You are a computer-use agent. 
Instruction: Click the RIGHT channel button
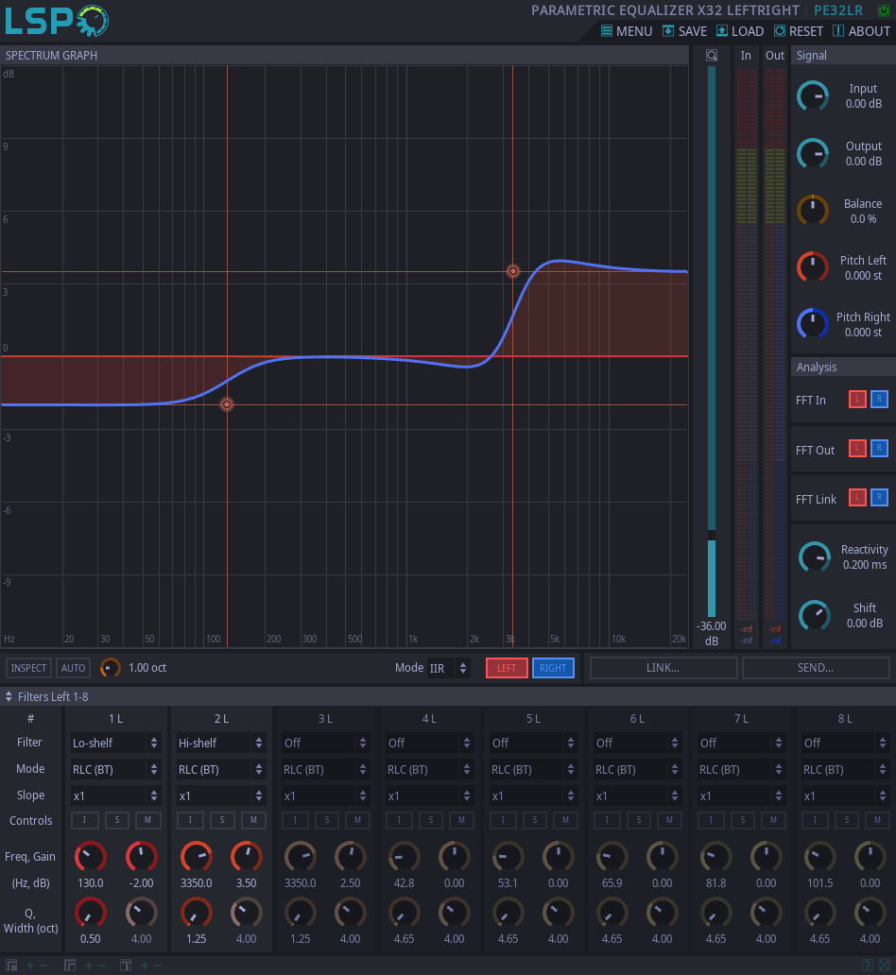(553, 669)
